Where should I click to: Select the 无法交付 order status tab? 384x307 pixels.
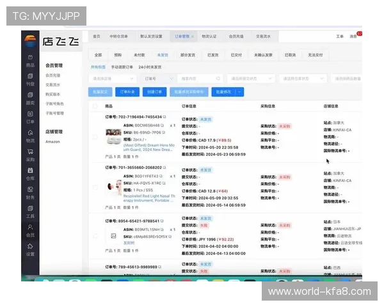tap(315, 55)
